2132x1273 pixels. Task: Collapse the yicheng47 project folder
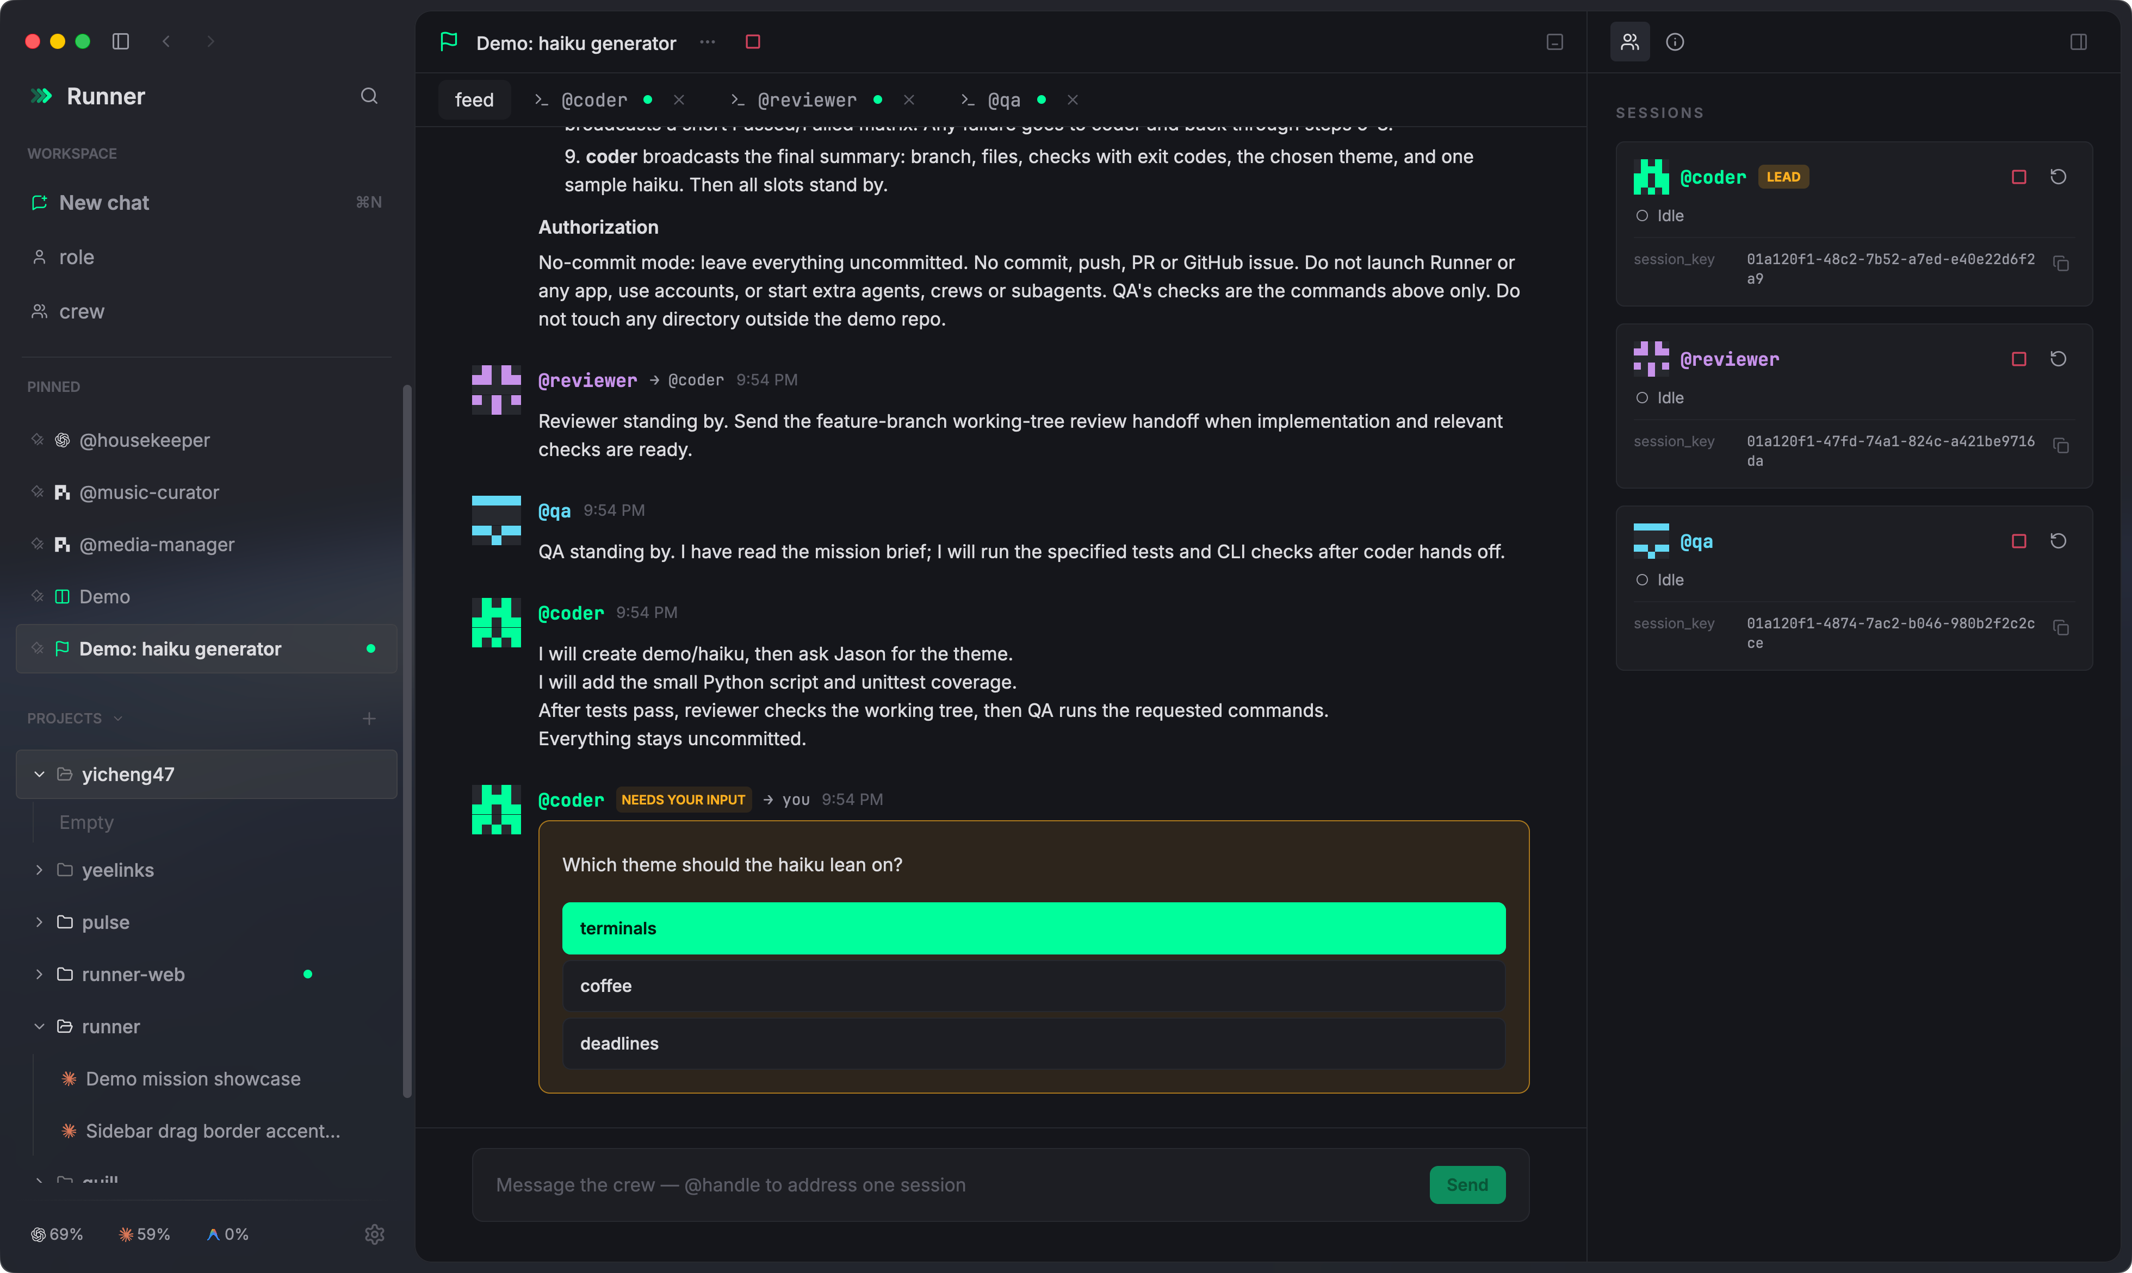(x=39, y=774)
